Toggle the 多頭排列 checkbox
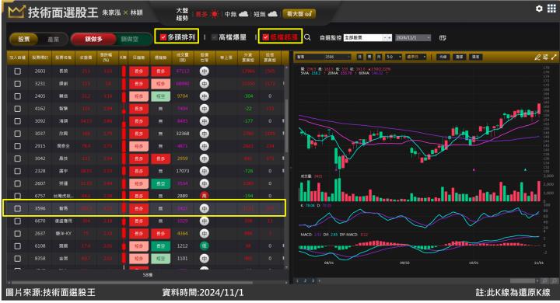The width and height of the screenshot is (560, 303). [163, 37]
